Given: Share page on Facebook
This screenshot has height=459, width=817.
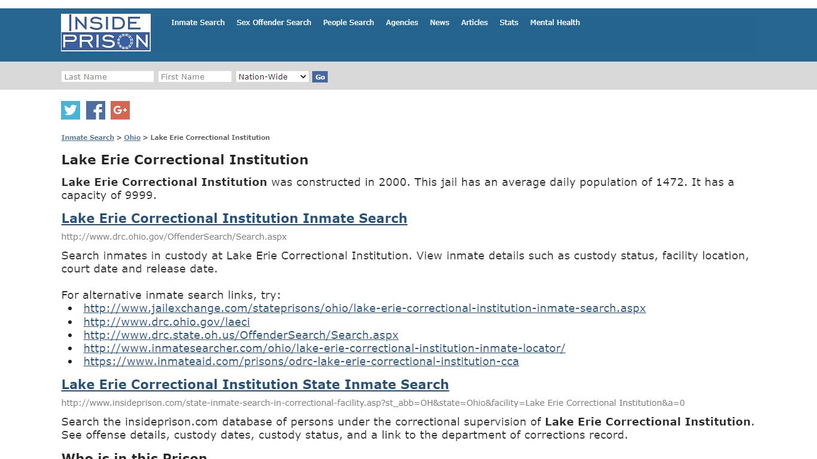Looking at the screenshot, I should point(96,110).
